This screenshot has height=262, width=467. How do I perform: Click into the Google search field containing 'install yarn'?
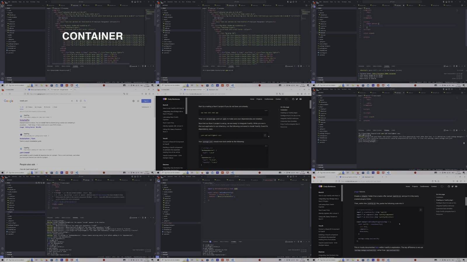(44, 101)
